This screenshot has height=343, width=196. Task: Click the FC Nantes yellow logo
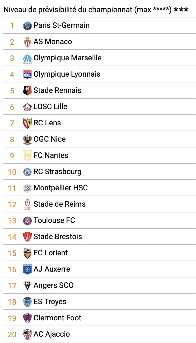tap(27, 156)
